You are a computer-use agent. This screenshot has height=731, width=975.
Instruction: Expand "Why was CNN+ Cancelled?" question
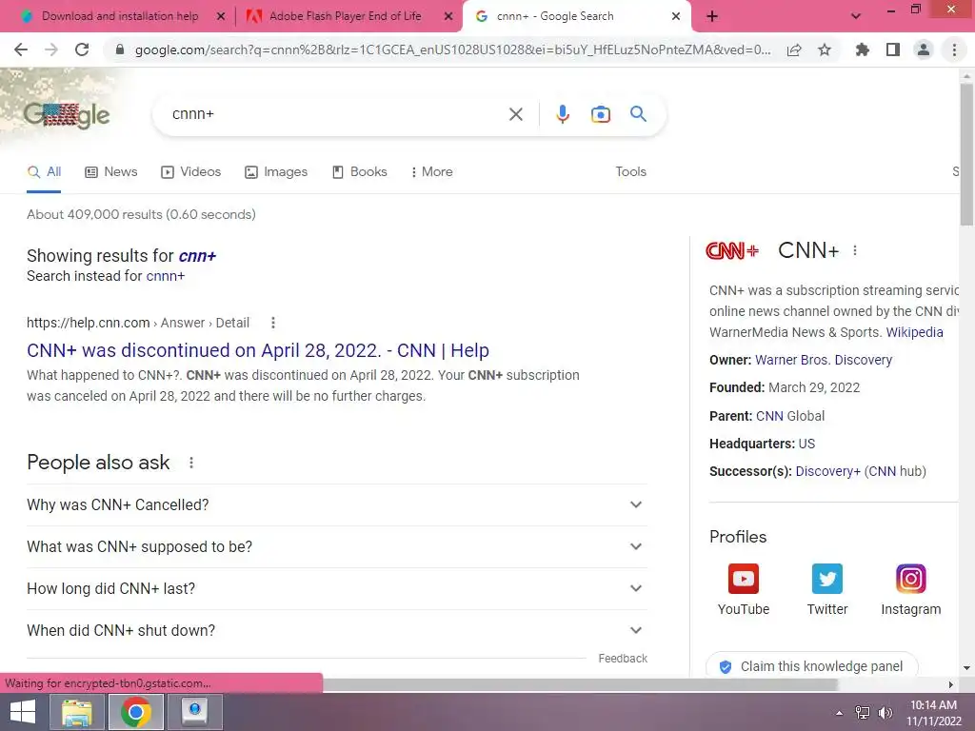pyautogui.click(x=336, y=504)
